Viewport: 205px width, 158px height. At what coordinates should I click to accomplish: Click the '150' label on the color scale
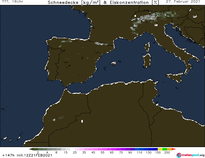pyautogui.click(x=158, y=152)
